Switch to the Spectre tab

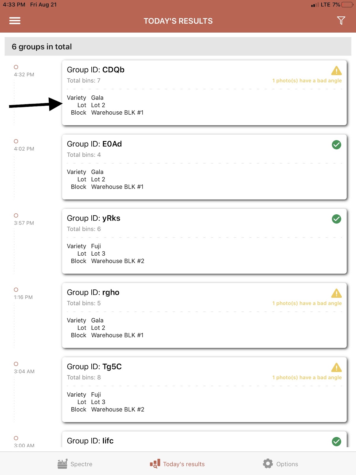75,464
